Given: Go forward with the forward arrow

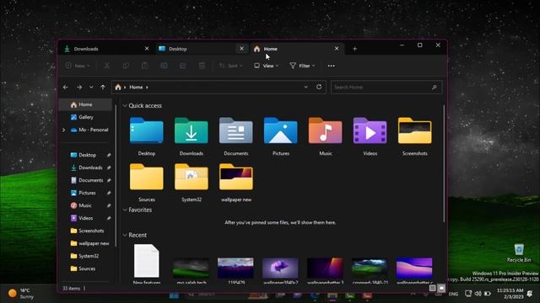Looking at the screenshot, I should (79, 88).
